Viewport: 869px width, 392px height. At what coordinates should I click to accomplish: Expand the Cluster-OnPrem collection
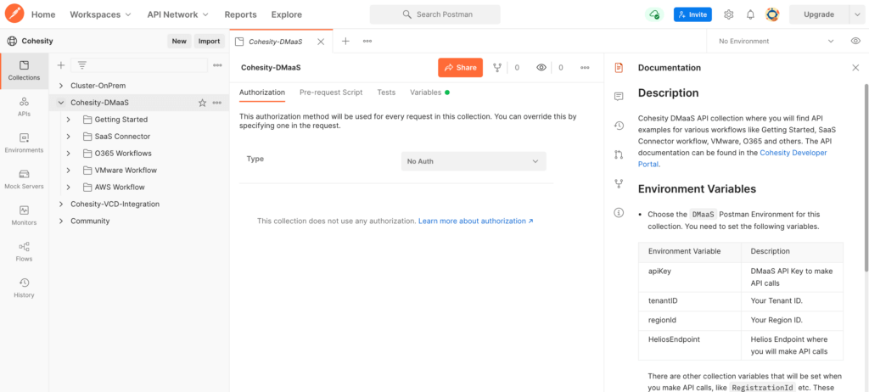[61, 86]
